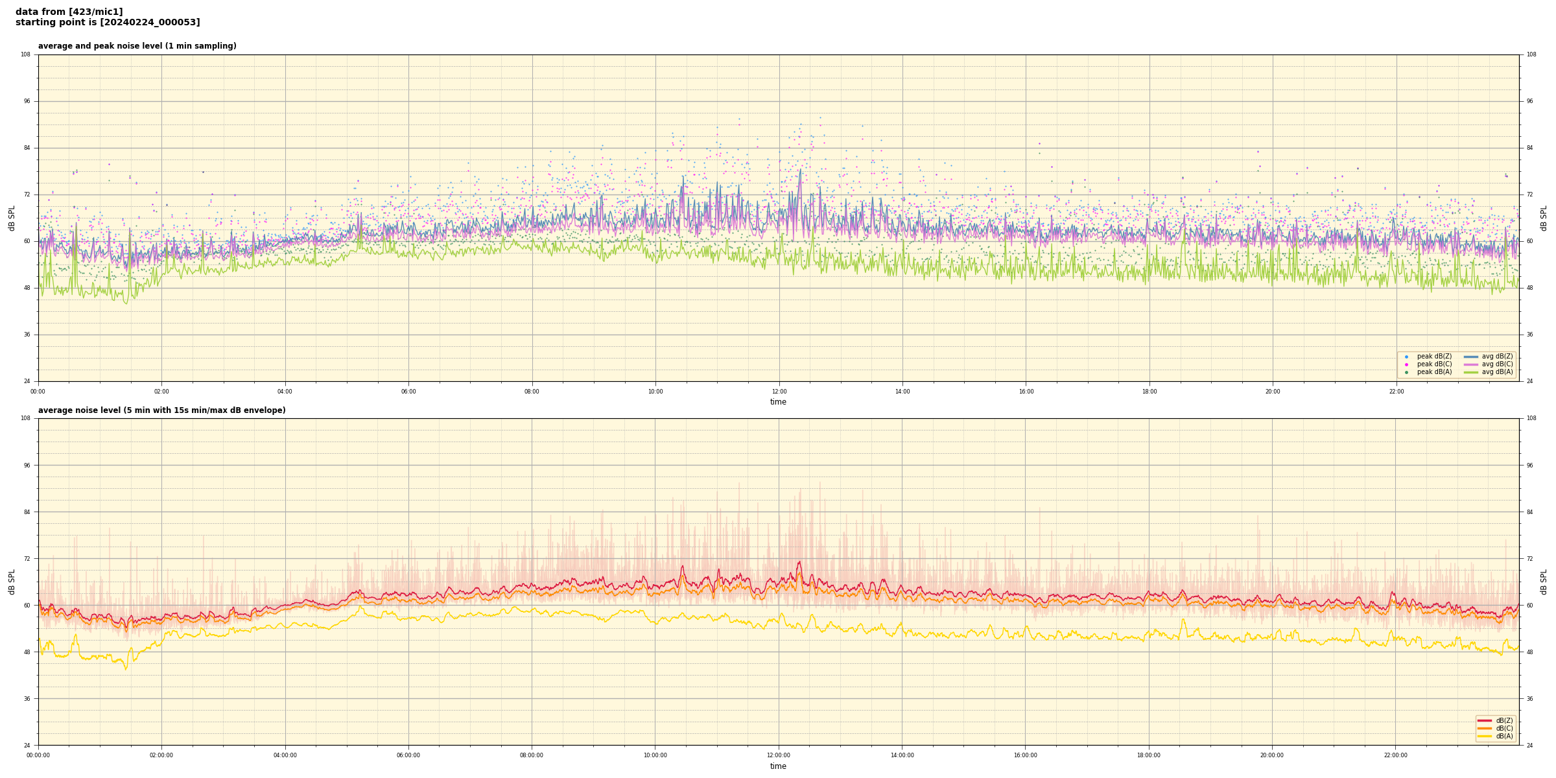Click the 22:00:00 tick label on bottom chart
The image size is (1556, 778).
tap(1395, 755)
